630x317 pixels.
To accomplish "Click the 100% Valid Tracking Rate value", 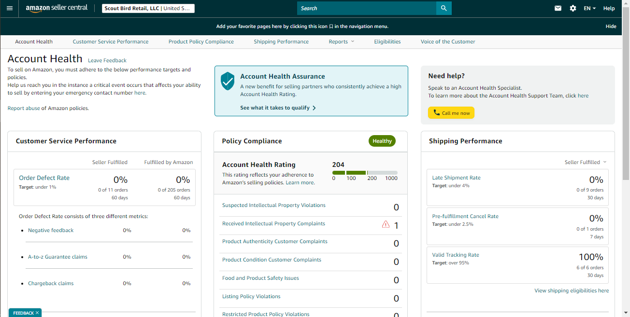I will pos(591,257).
